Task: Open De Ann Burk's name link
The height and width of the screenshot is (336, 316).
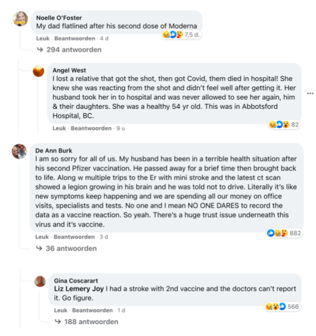Action: click(x=53, y=150)
